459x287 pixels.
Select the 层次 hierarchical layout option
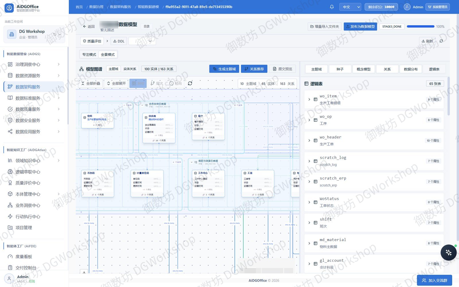click(157, 84)
